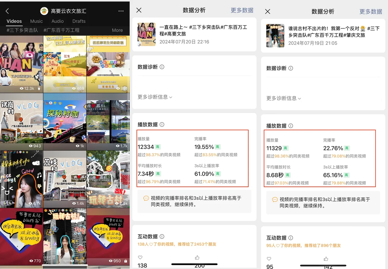Switch to the Audio tab
Screen dimensions: 388x269
click(x=58, y=21)
